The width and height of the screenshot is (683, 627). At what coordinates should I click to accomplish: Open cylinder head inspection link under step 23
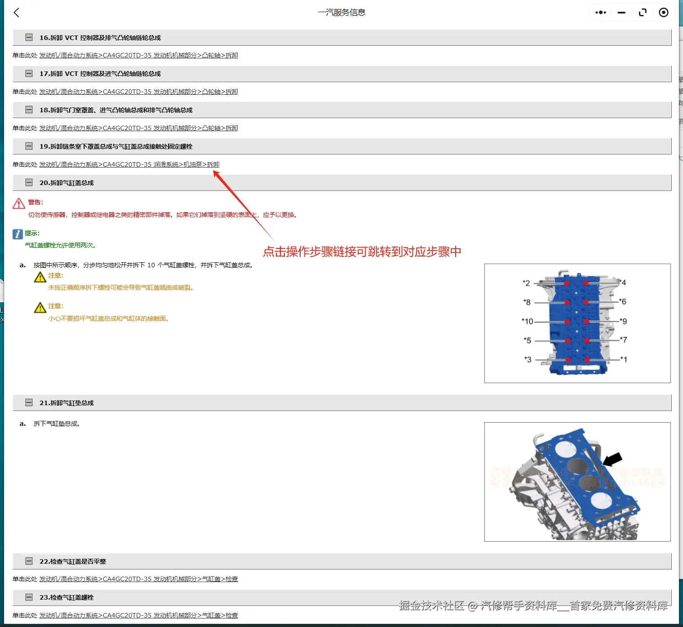tap(138, 615)
